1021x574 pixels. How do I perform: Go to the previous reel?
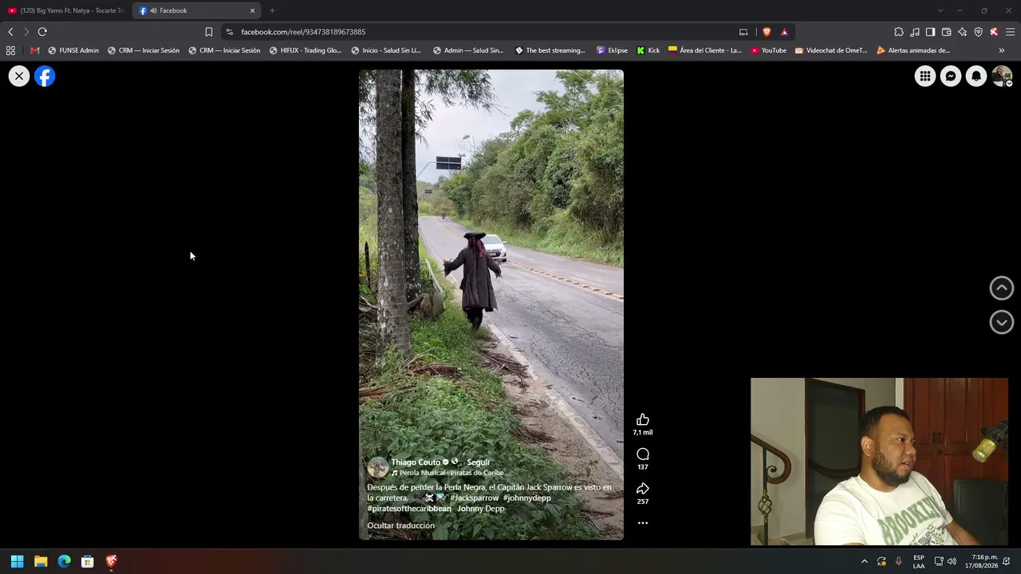click(1002, 288)
